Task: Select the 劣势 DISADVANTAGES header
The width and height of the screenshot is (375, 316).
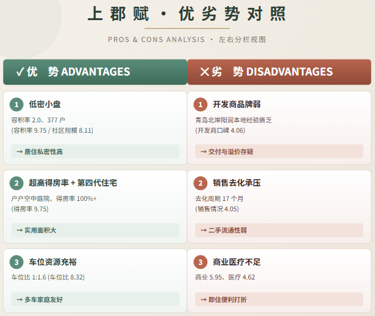Action: tap(279, 72)
